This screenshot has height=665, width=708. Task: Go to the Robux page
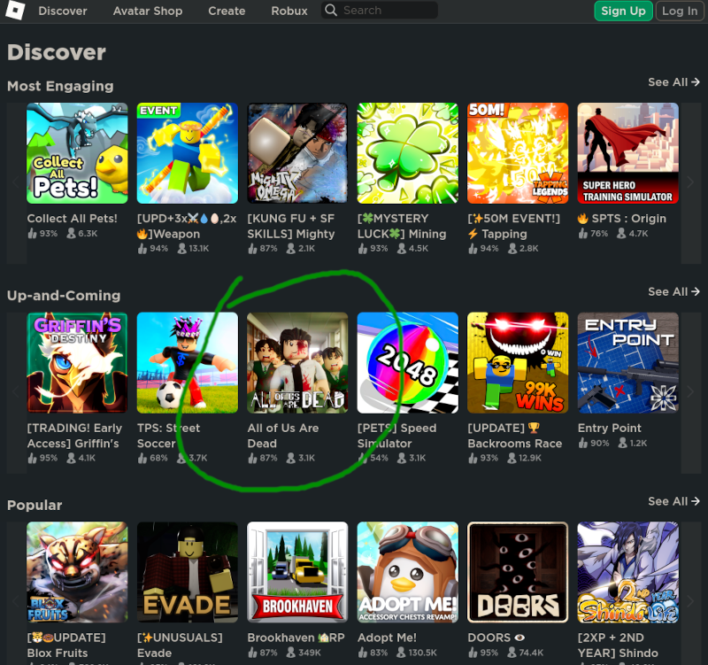click(289, 11)
